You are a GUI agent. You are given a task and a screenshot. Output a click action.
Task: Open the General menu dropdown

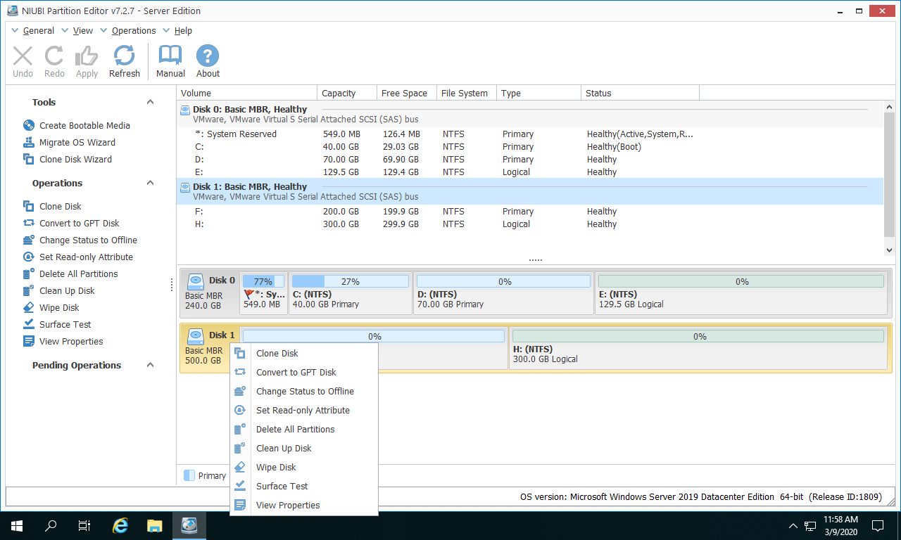[x=38, y=31]
